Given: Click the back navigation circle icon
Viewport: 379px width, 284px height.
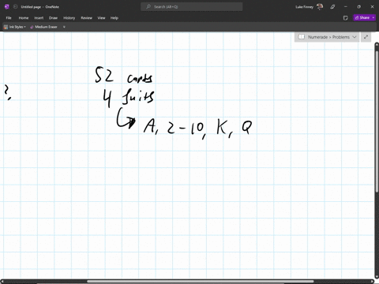Looking at the screenshot, I should click(x=15, y=7).
